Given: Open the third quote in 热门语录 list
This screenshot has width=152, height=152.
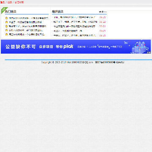Looking at the screenshot, I should [27, 26].
